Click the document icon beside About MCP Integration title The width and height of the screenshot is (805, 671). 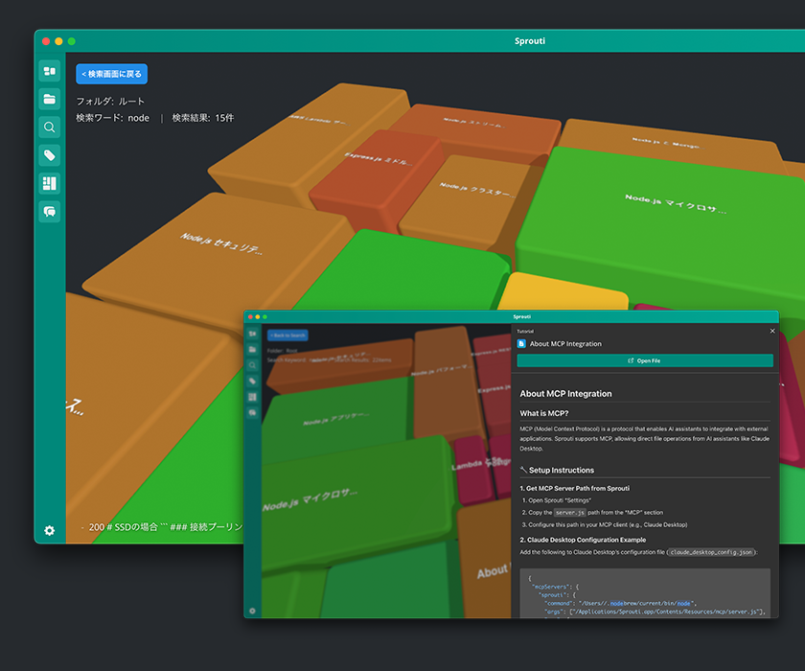(522, 343)
